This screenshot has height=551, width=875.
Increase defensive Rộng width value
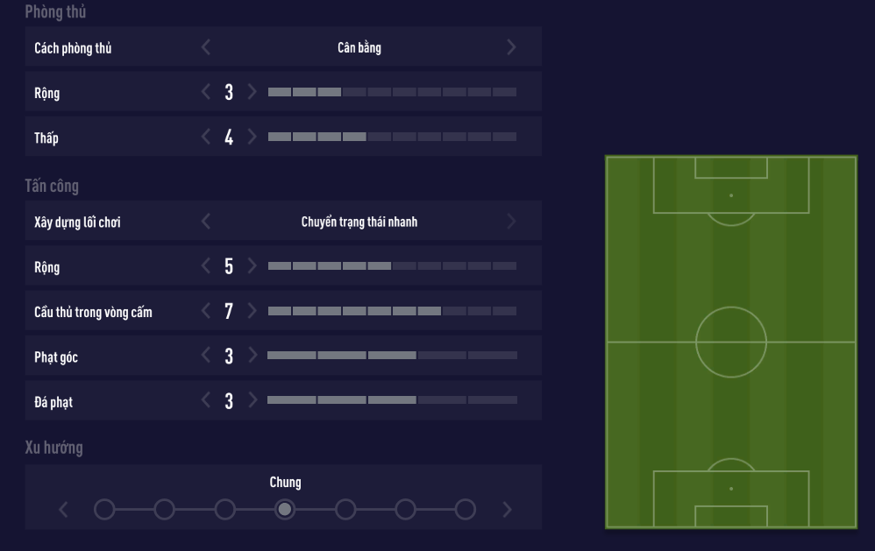pyautogui.click(x=252, y=91)
